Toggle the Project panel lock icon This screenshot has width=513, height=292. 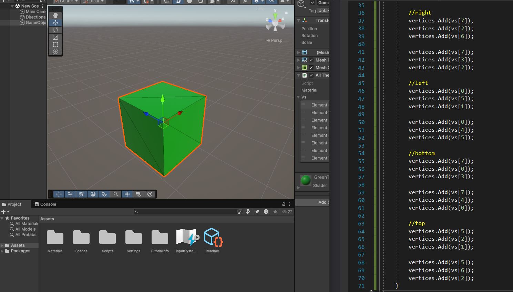(x=284, y=204)
